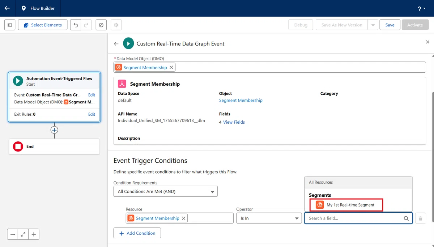
Task: Zoom out the canvas with minus button
Action: coord(13,234)
